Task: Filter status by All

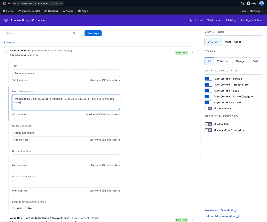Action: (x=209, y=61)
